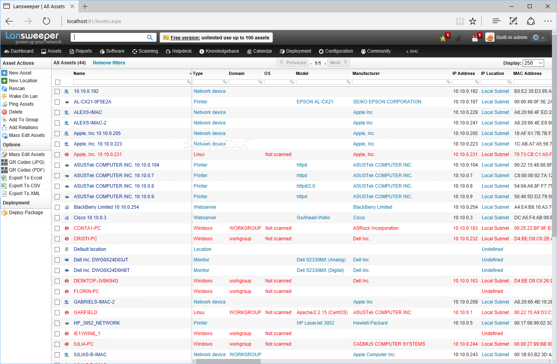Tick the checkbox for ALEXS-IMAC
This screenshot has width=557, height=364.
click(x=57, y=112)
